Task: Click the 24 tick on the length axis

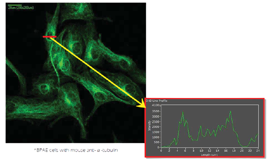Action: 258,151
